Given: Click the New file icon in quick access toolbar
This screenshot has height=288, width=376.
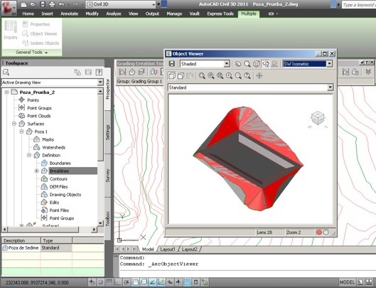Looking at the screenshot, I should point(23,4).
